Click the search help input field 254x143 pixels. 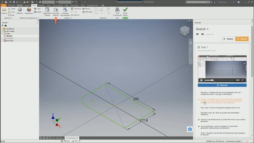tap(198, 2)
